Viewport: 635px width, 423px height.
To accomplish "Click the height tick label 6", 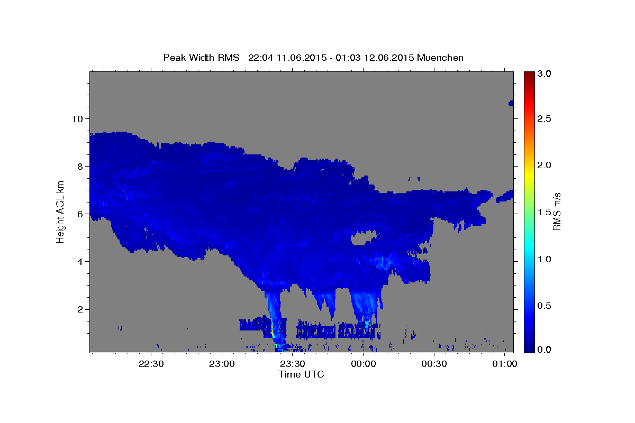I will [79, 214].
